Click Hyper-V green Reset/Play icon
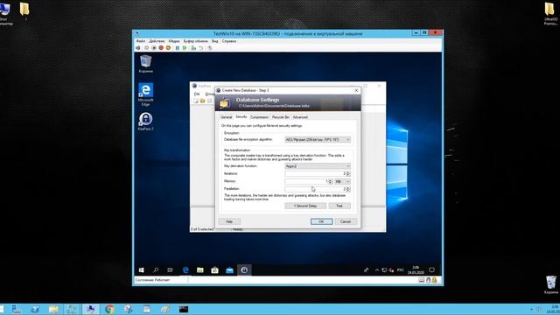The image size is (560, 315). pos(185,48)
